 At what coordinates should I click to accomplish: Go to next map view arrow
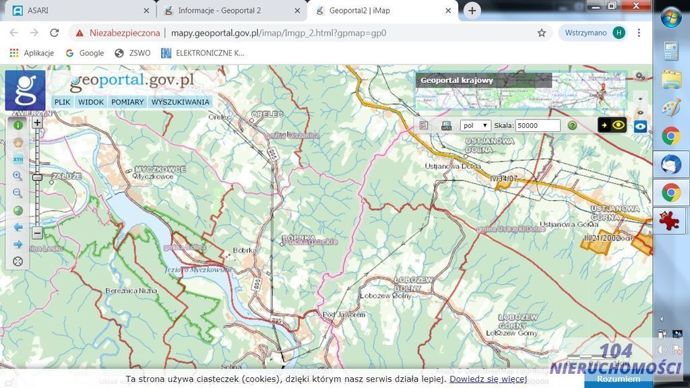[18, 244]
